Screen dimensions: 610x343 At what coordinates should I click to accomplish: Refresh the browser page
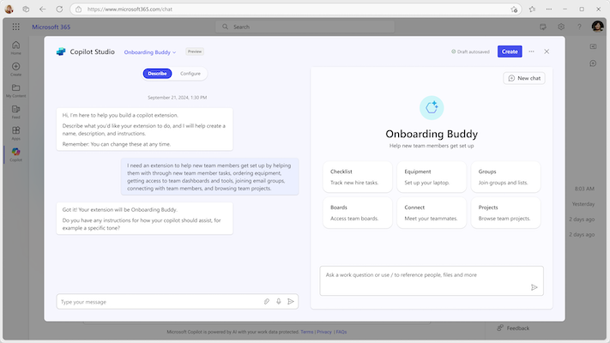(x=59, y=9)
